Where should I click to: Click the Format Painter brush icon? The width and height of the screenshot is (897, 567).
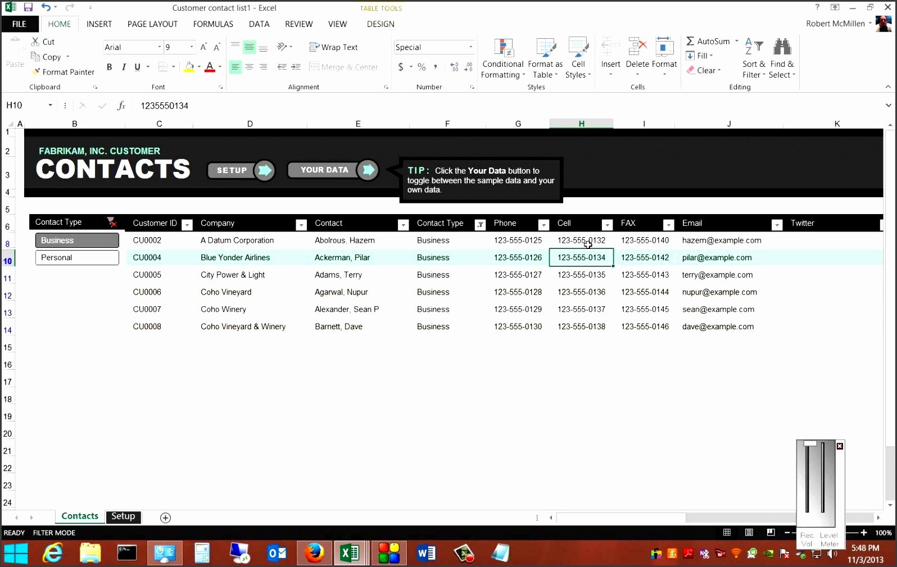click(36, 72)
